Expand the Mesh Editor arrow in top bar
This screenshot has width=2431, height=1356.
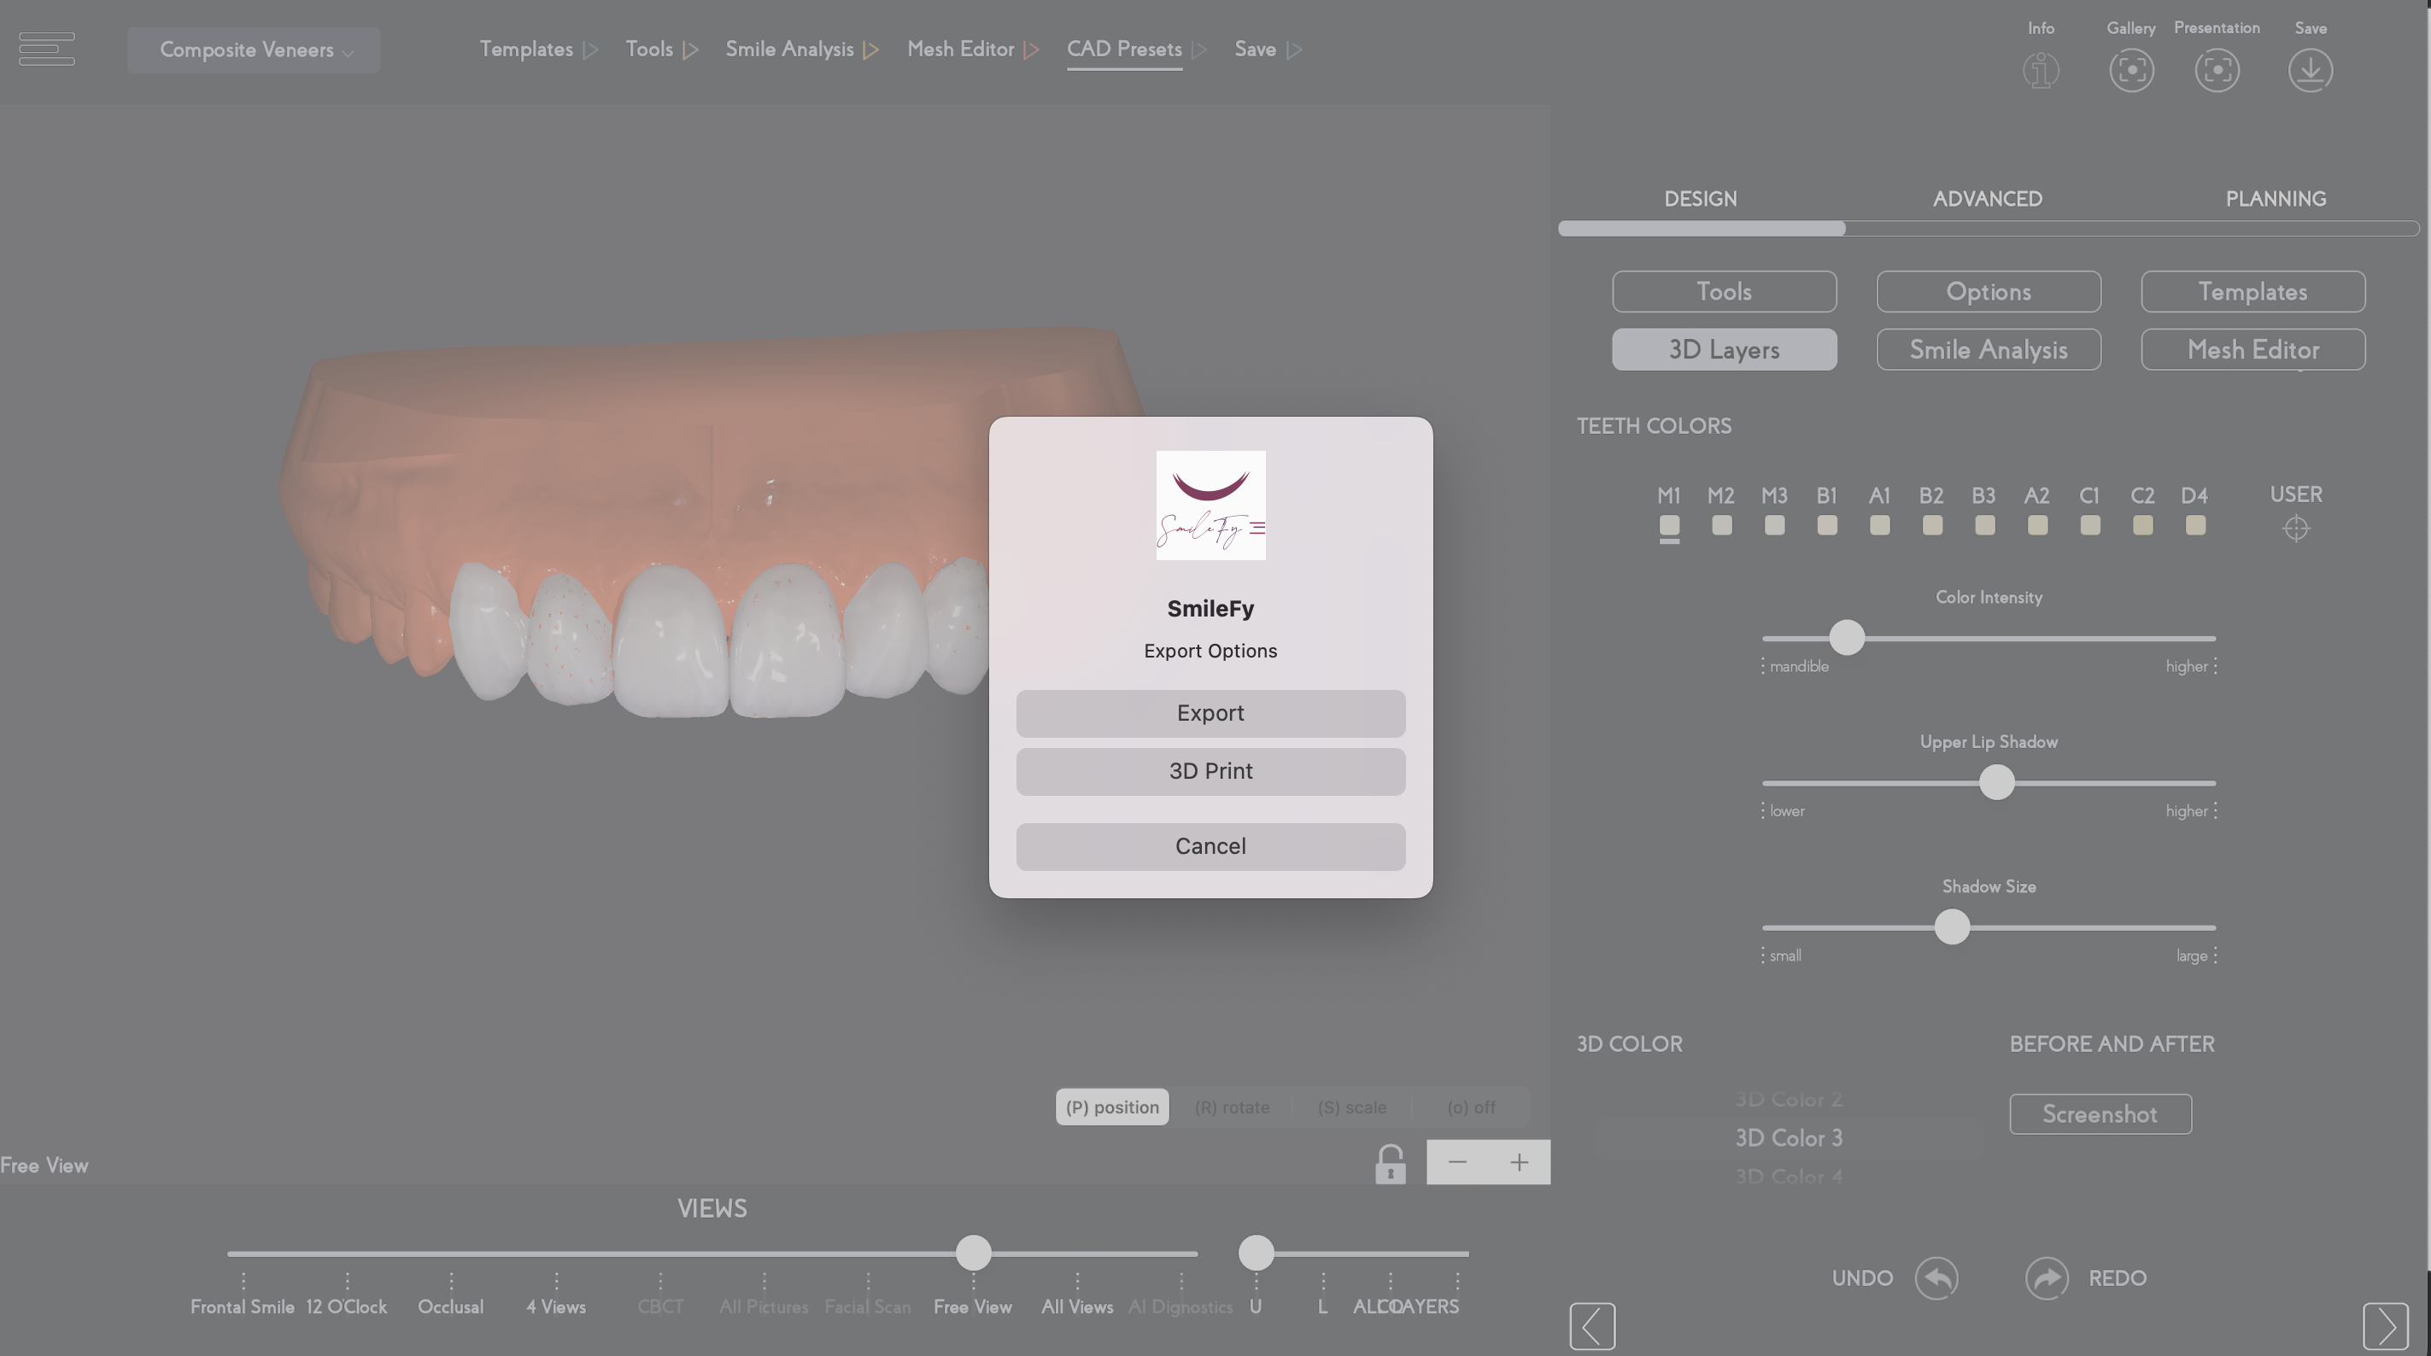pos(1032,50)
